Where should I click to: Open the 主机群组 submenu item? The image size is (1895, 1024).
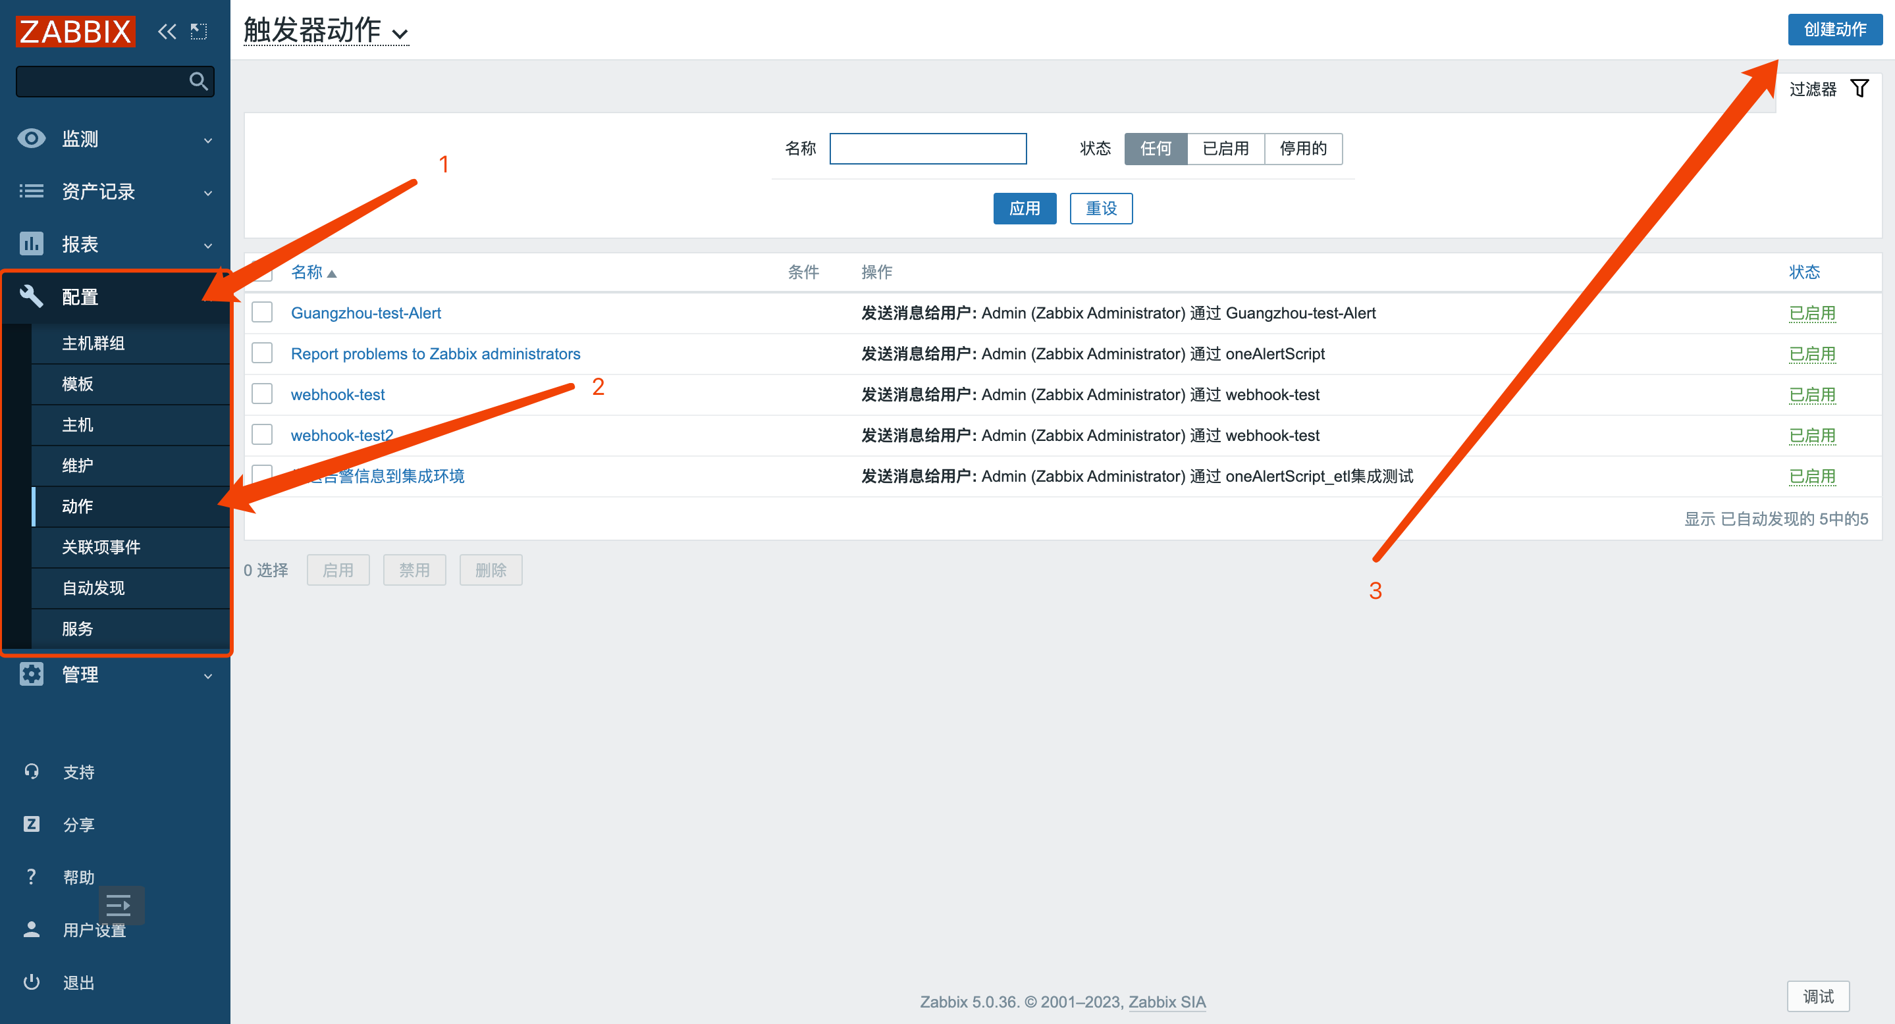point(93,344)
